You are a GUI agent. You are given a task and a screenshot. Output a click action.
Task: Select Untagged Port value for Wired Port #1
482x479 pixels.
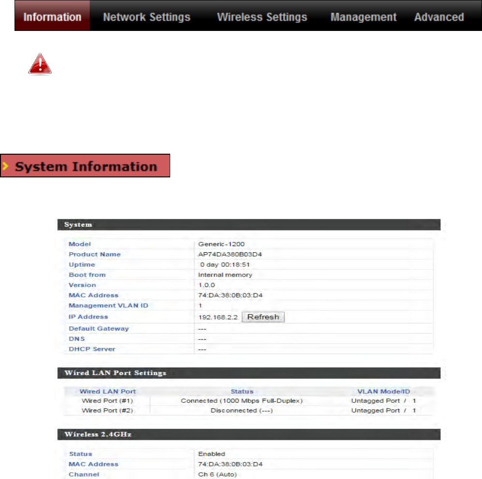pyautogui.click(x=383, y=401)
